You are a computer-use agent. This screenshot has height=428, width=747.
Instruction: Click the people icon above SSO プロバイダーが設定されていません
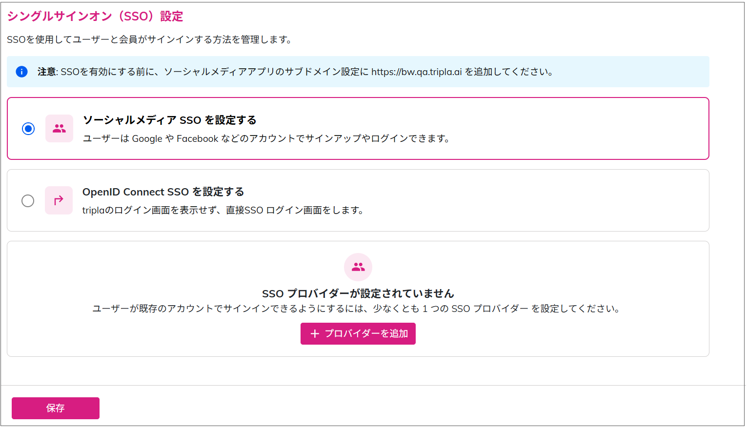[x=358, y=267]
